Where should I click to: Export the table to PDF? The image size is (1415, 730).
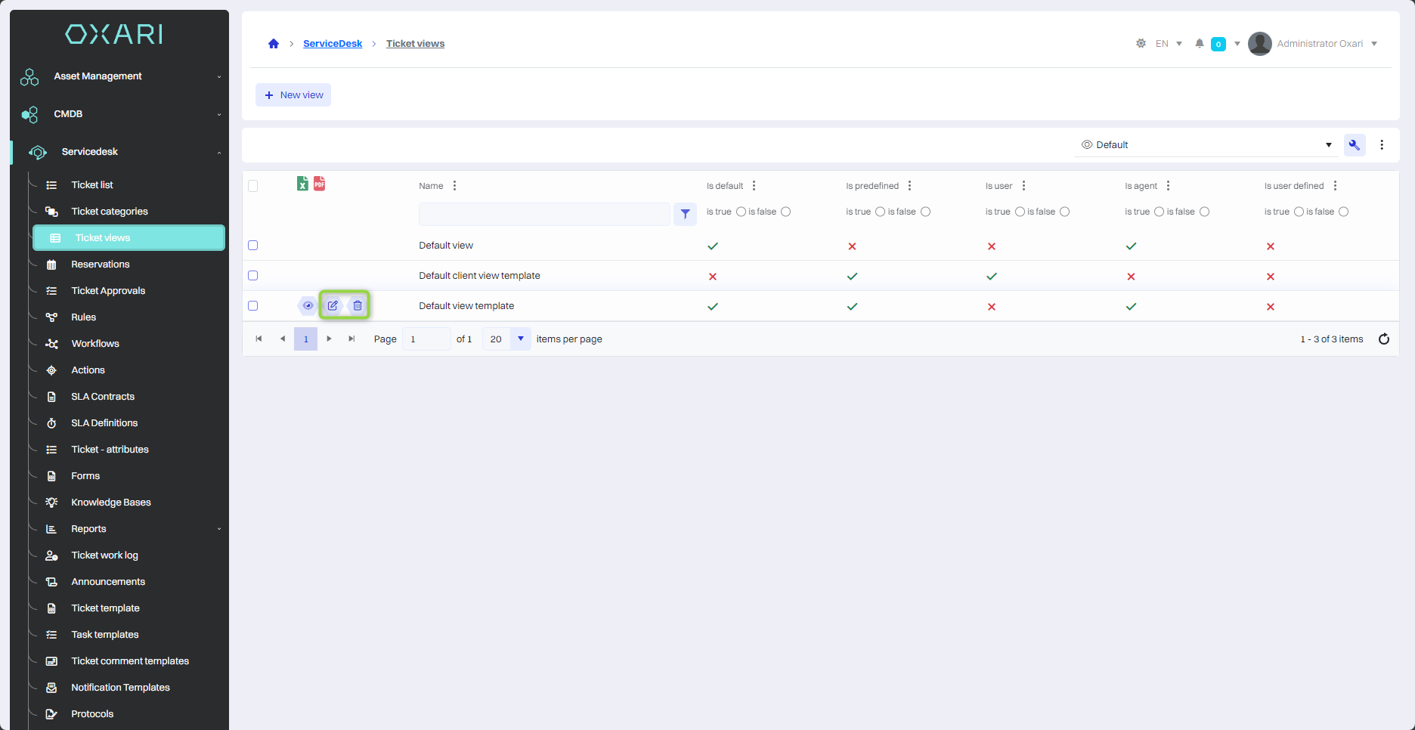pos(320,184)
